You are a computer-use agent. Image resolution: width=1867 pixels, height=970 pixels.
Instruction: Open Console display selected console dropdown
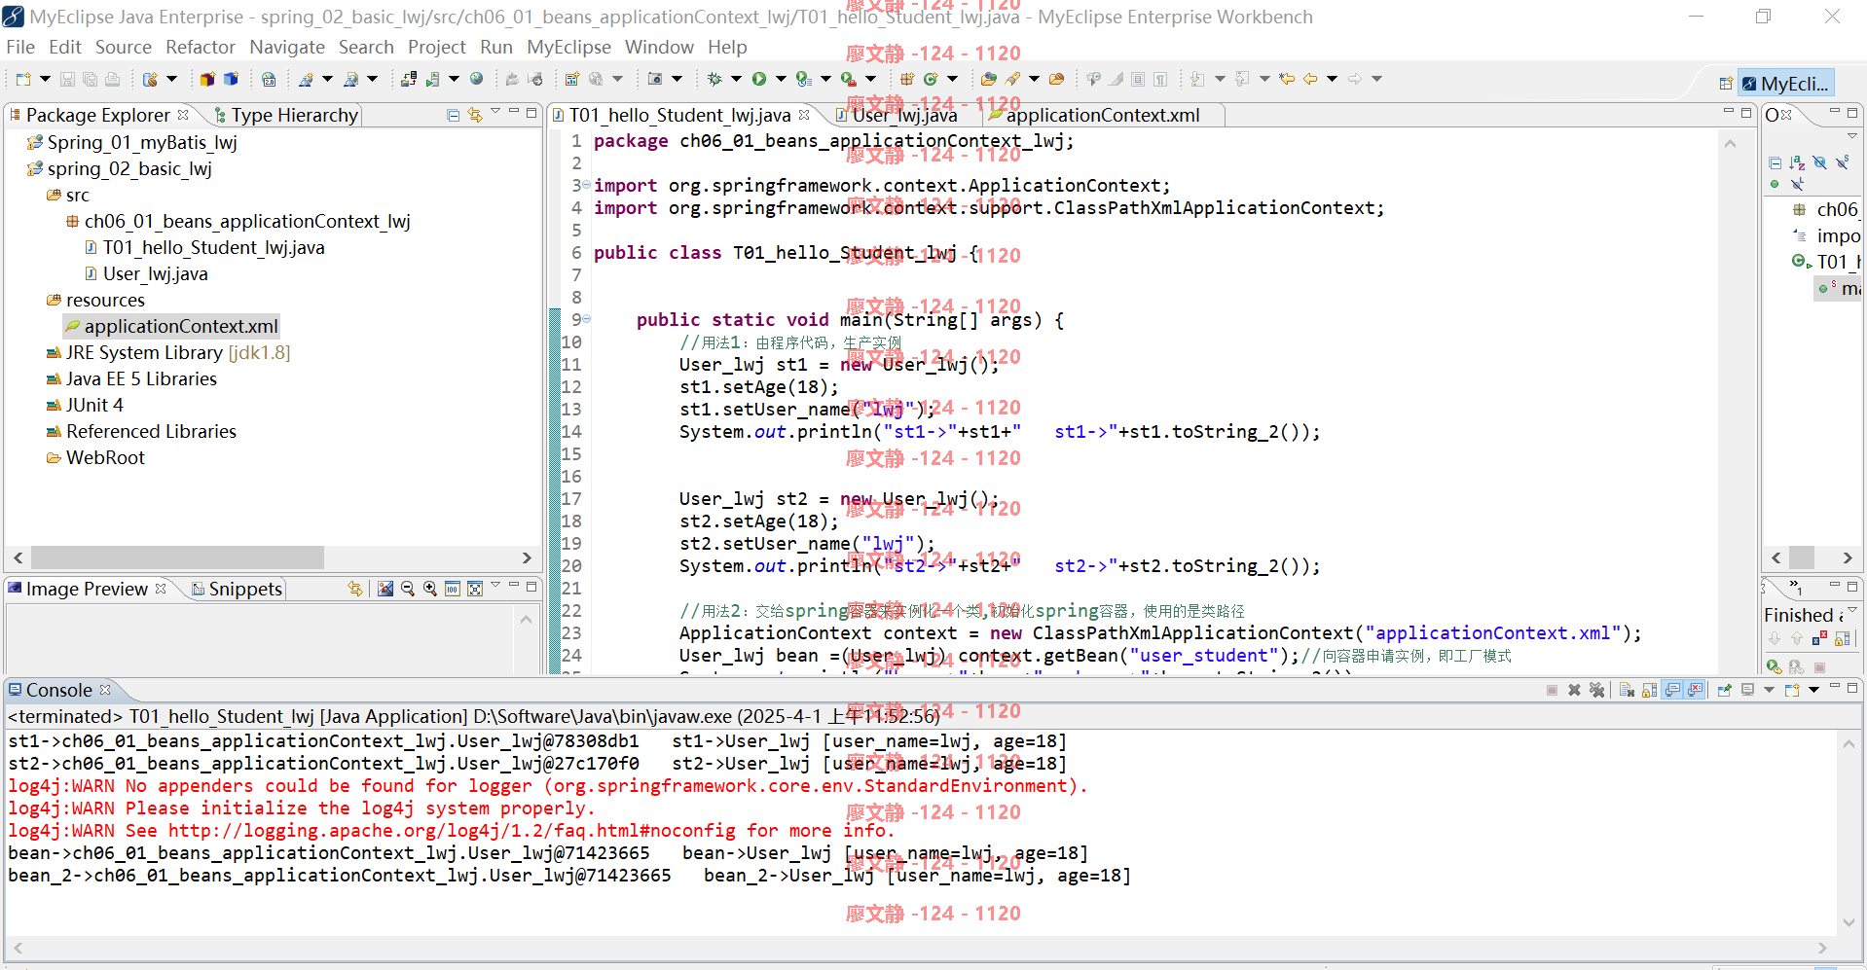1769,690
